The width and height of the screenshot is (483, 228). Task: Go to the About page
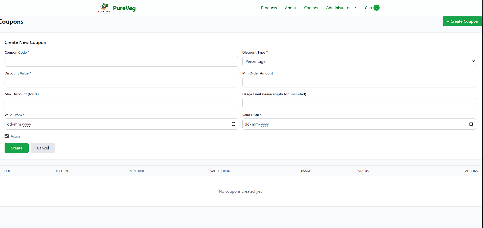pyautogui.click(x=290, y=8)
